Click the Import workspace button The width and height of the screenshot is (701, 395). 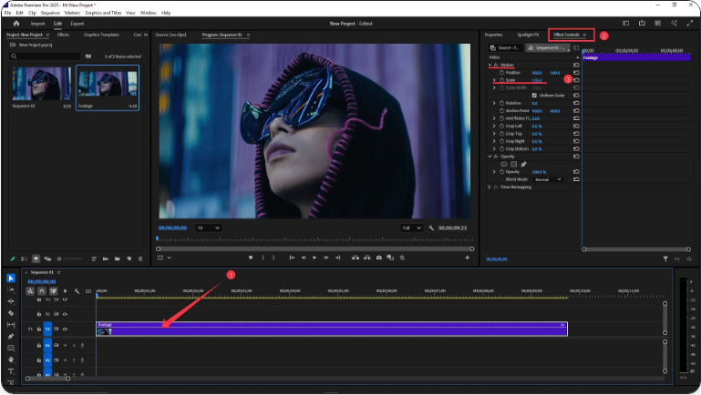tap(38, 24)
